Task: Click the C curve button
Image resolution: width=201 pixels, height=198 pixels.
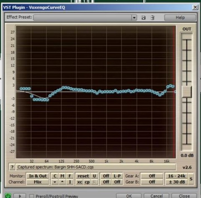Action: coord(55,176)
